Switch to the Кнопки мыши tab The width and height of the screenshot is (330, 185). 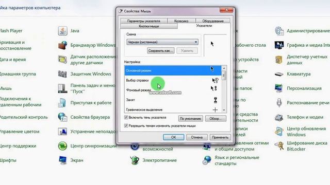(x=149, y=26)
